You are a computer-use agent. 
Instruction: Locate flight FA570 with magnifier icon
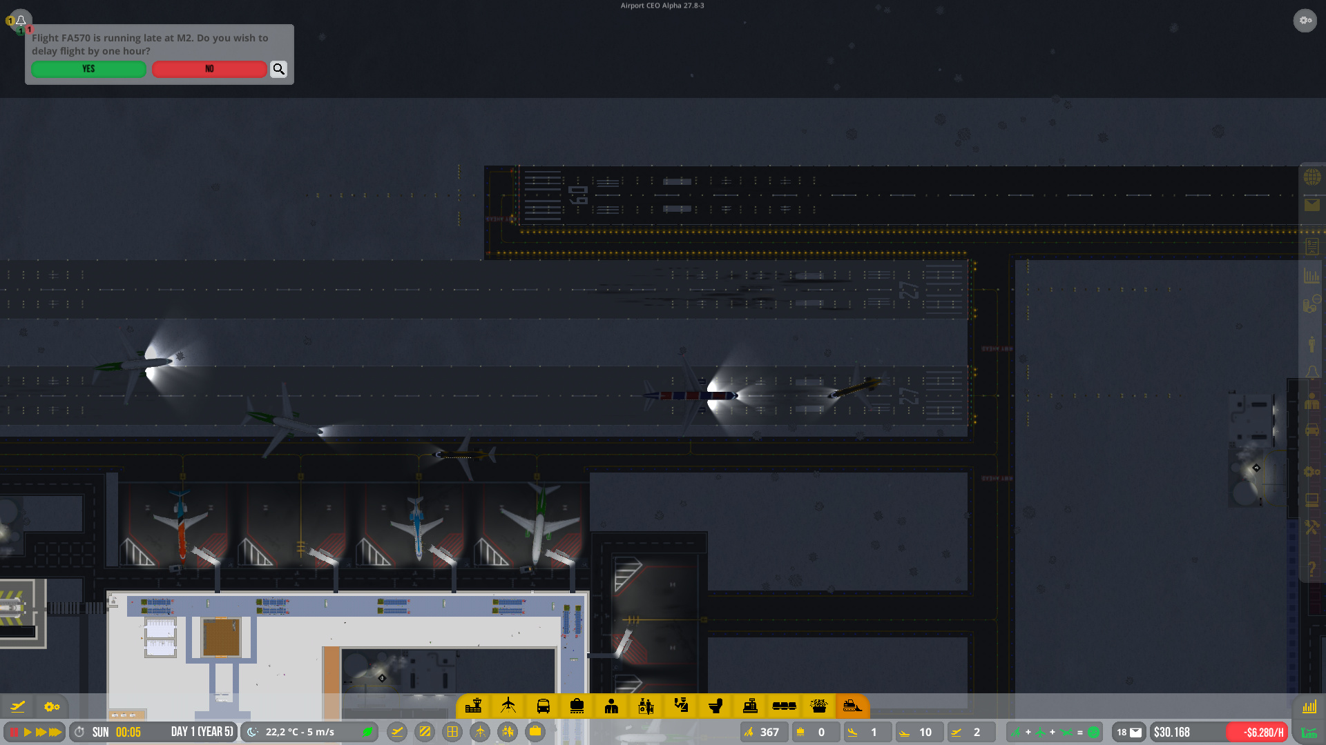(x=278, y=69)
